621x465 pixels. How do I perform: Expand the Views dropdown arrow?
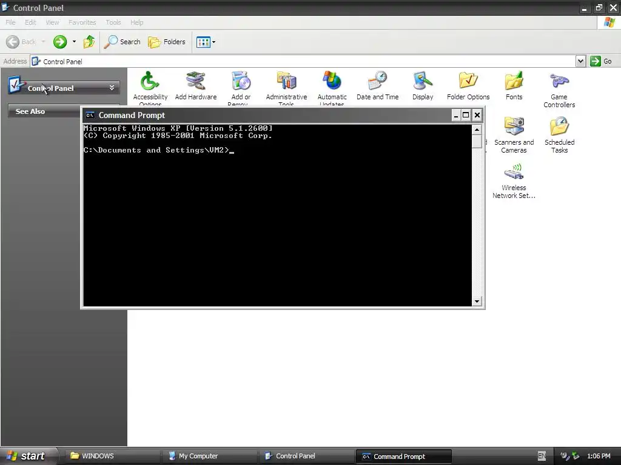(x=214, y=42)
